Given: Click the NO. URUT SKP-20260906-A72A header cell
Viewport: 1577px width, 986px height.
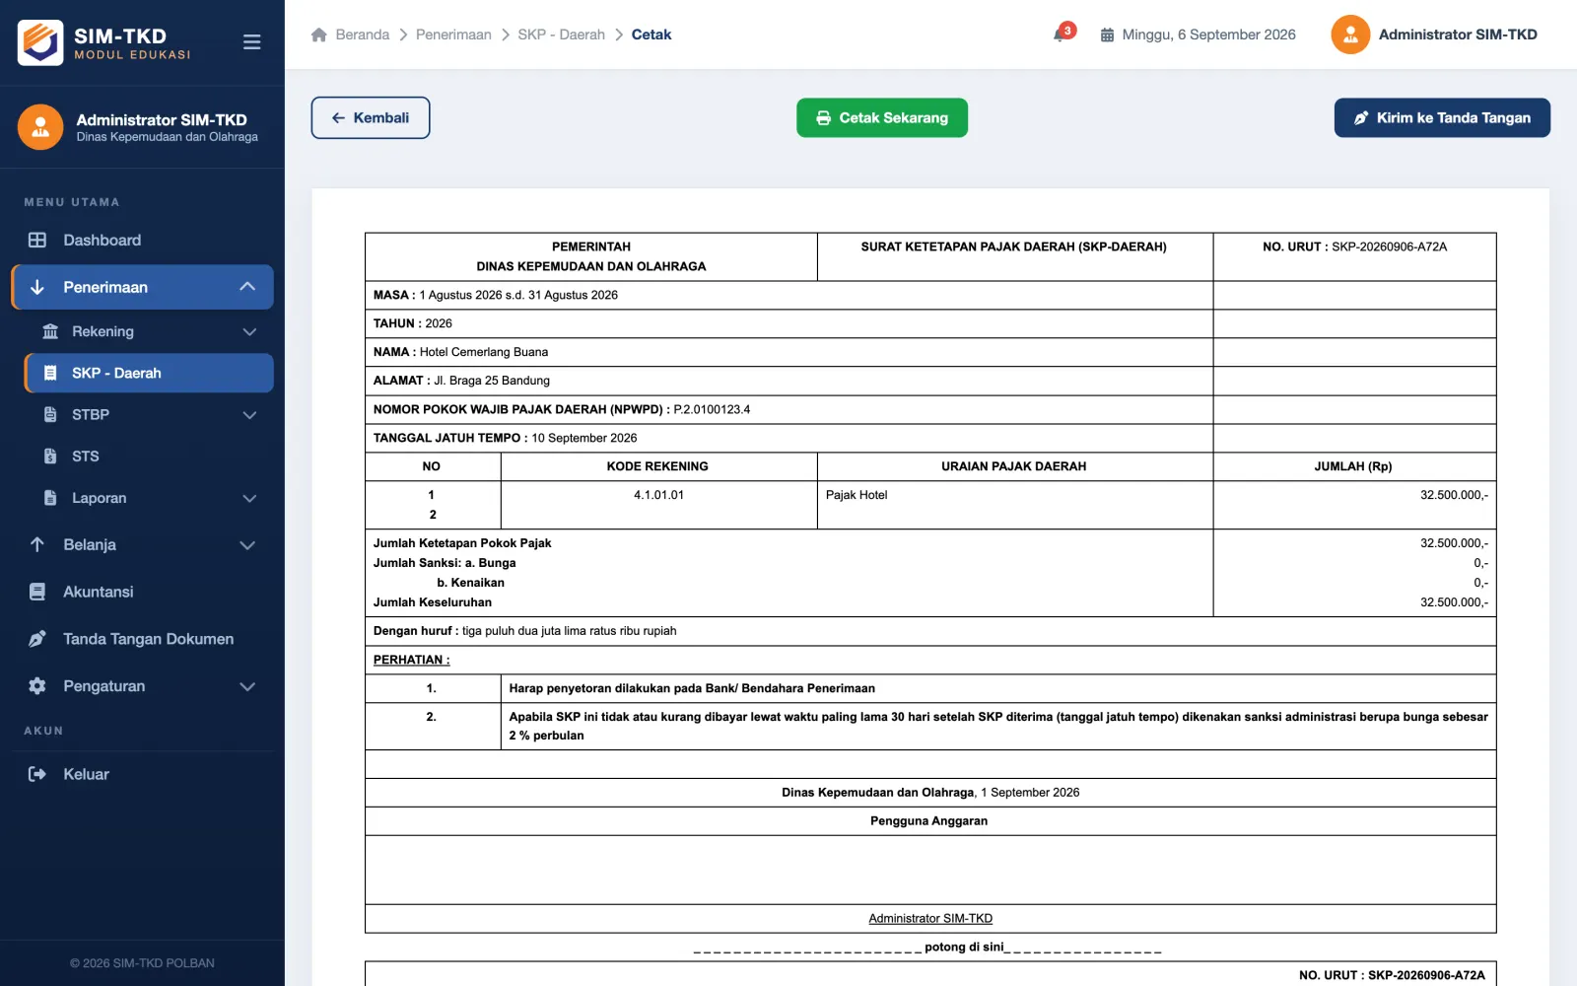Looking at the screenshot, I should (1354, 256).
